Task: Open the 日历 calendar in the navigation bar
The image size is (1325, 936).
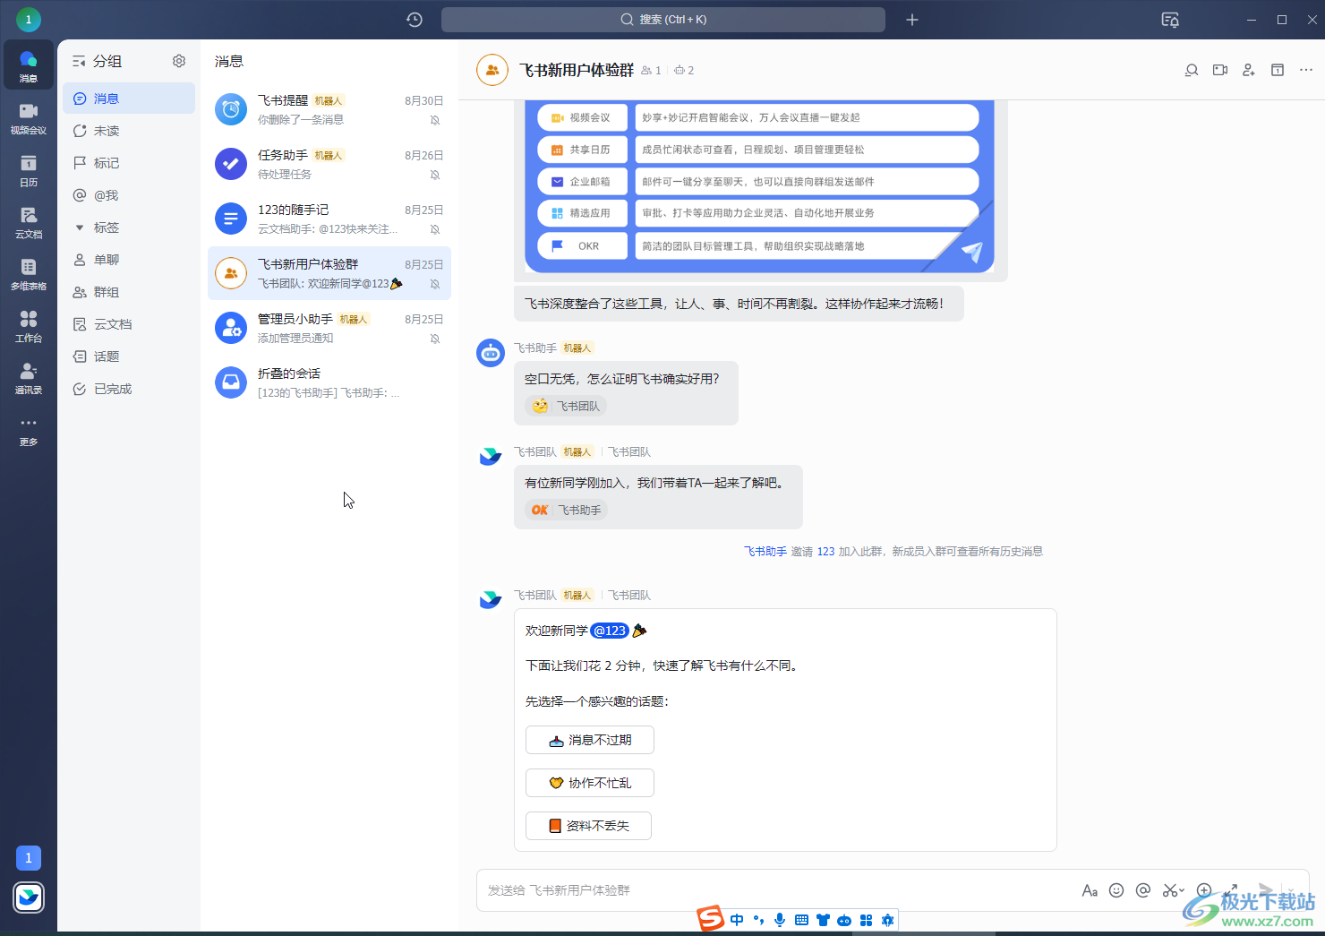Action: (29, 169)
